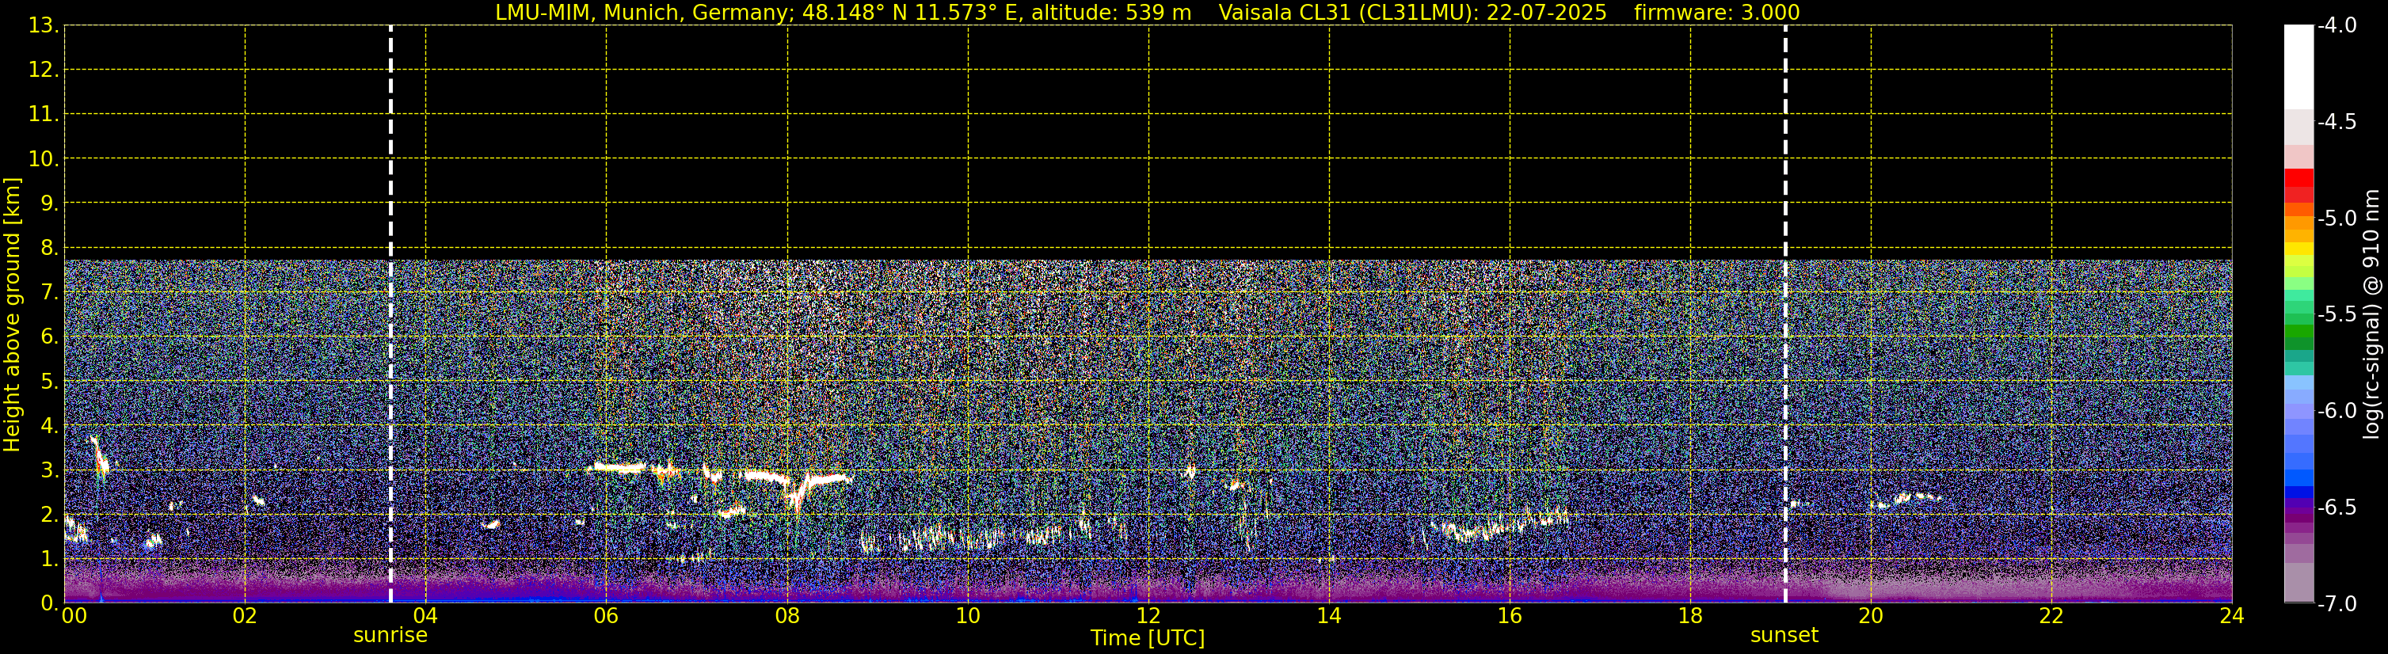Click the 'Height above ground [km]' axis title

coord(12,315)
